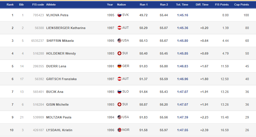Screen dimensions: 256x137
Task: Click the Germany flag in Duerr's row
Action: coord(119,66)
